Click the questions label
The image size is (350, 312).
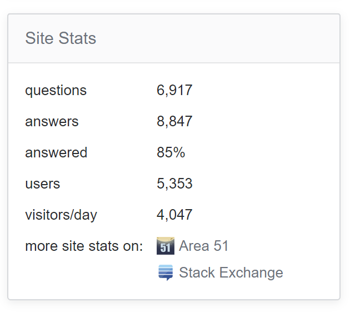(56, 90)
